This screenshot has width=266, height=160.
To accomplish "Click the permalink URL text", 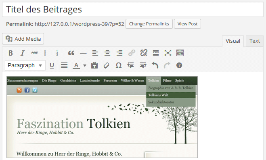I will (x=80, y=24).
